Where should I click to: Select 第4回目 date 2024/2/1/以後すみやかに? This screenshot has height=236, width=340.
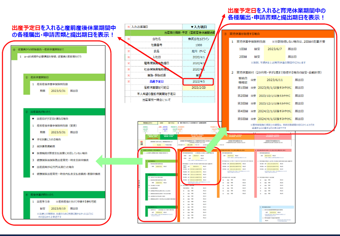click(274, 111)
